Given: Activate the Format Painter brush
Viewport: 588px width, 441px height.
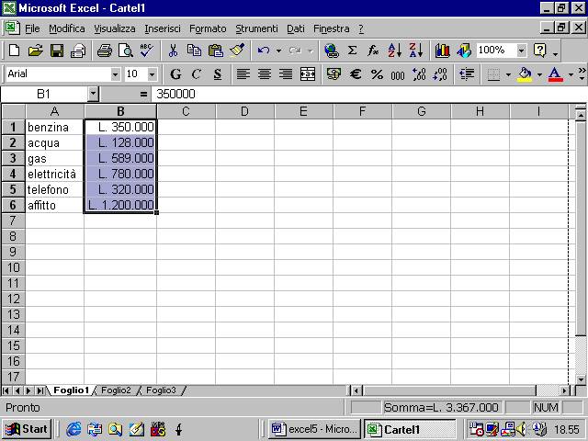Looking at the screenshot, I should [237, 51].
